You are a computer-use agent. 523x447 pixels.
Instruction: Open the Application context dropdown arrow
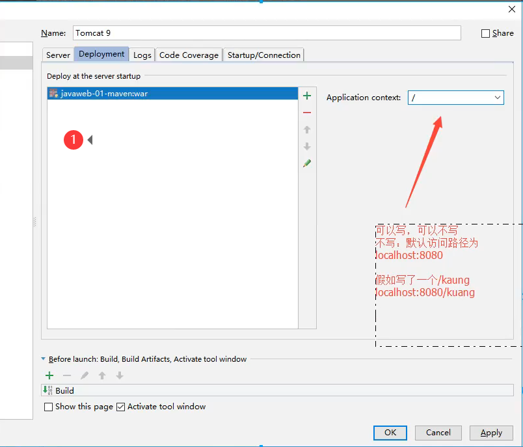(x=498, y=98)
